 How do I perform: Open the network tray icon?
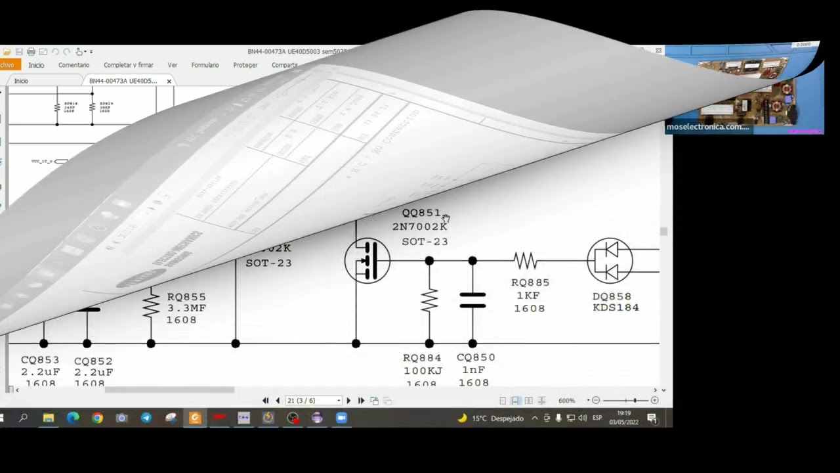coord(570,418)
